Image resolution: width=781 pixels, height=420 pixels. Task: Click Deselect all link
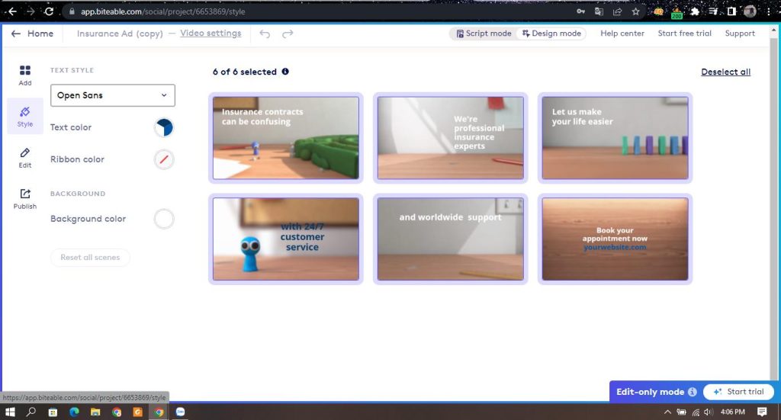point(726,72)
